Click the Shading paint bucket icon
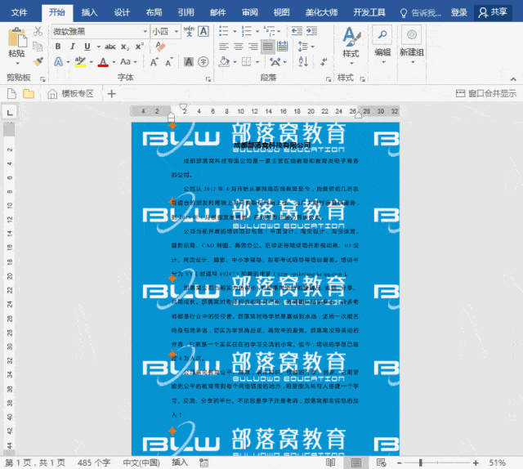The width and height of the screenshot is (523, 469). pyautogui.click(x=225, y=62)
